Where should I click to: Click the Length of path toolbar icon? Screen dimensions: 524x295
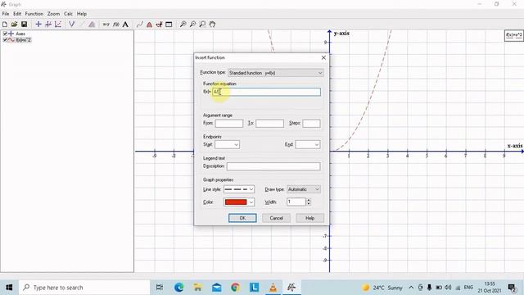(x=159, y=25)
